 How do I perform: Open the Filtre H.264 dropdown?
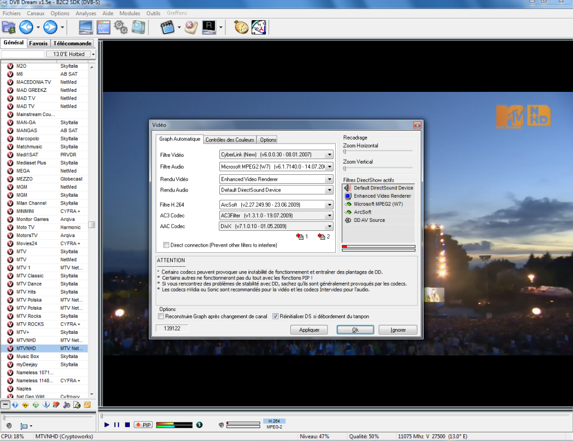[329, 205]
